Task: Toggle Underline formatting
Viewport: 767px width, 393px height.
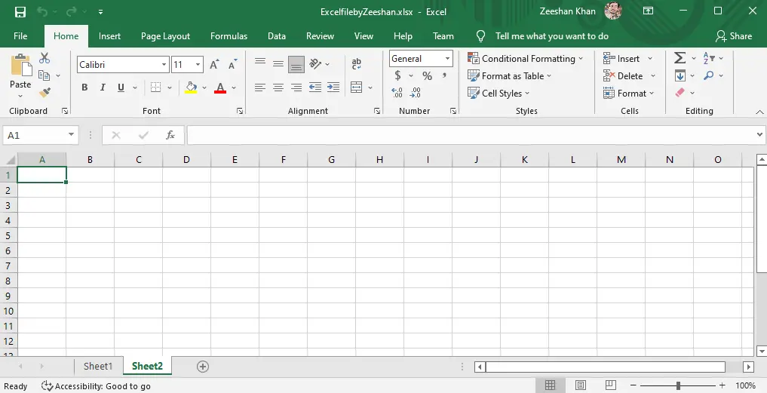Action: click(x=121, y=88)
